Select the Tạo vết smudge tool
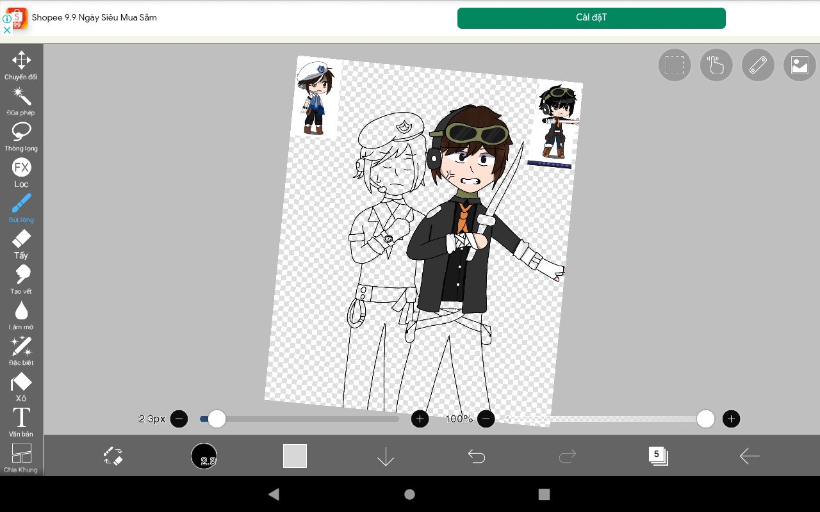The image size is (820, 512). (21, 280)
